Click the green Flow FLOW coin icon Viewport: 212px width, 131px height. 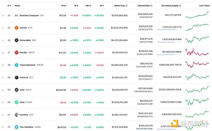click(17, 102)
